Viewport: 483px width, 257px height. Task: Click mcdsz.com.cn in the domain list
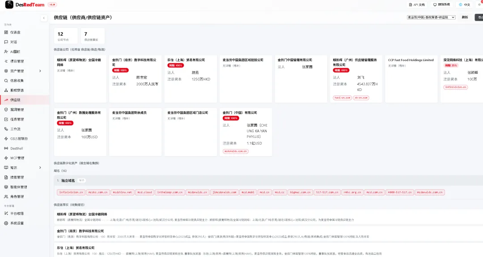click(x=98, y=192)
